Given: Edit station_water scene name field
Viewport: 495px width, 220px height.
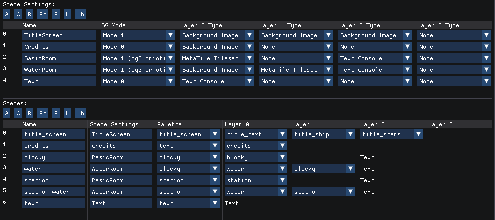Looking at the screenshot, I should (x=53, y=192).
